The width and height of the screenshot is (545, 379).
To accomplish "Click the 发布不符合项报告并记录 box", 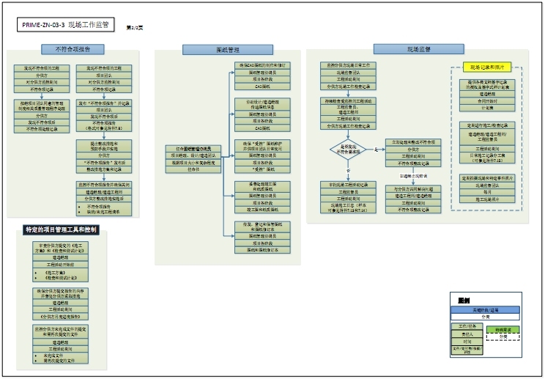I will 104,103.
